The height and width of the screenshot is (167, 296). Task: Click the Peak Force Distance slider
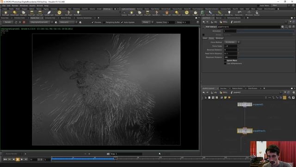(x=266, y=54)
